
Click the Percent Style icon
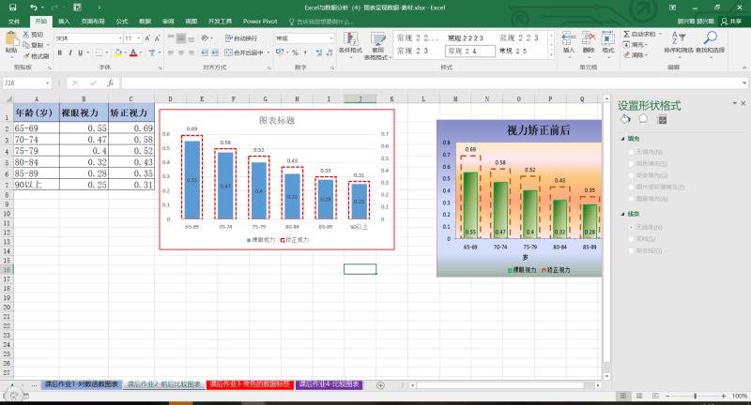(x=295, y=52)
